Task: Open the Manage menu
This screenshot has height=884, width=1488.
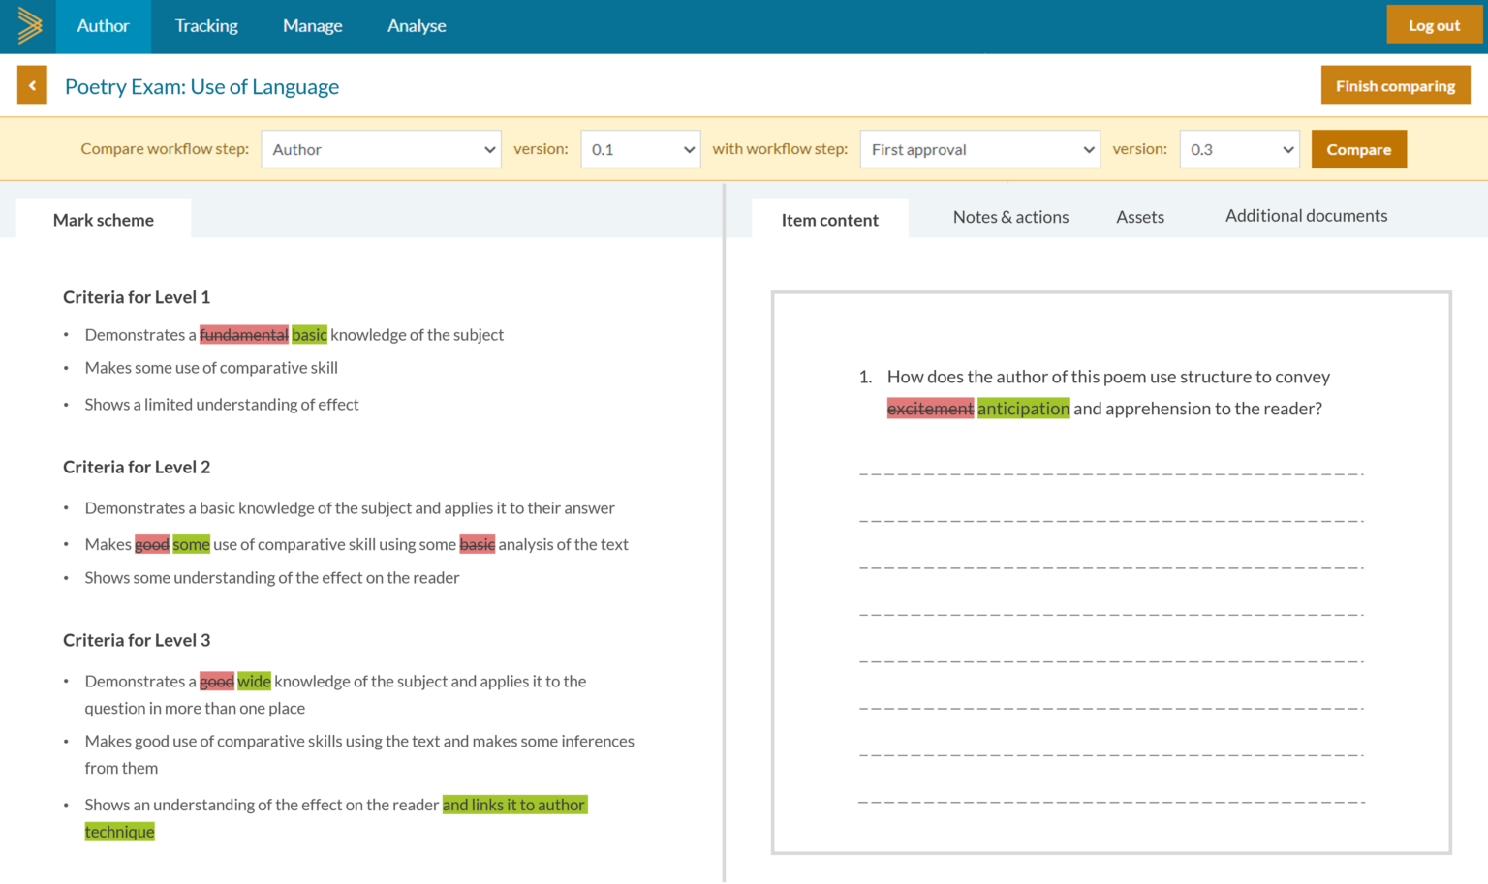Action: (x=312, y=26)
